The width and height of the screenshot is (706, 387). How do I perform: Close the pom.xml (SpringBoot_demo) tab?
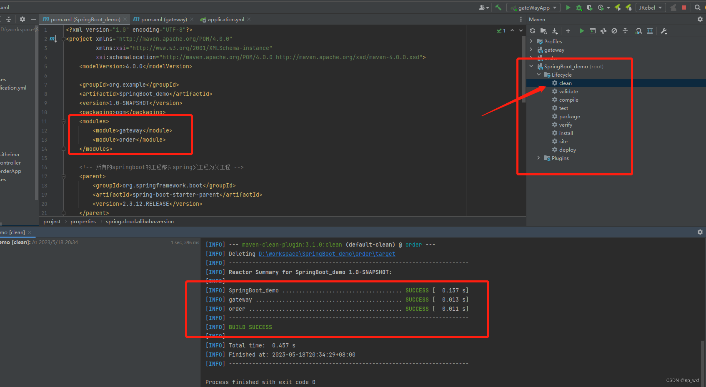[x=125, y=19]
